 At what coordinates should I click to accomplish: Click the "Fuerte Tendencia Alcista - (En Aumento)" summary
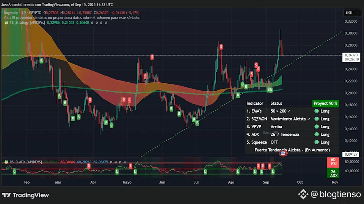(x=292, y=150)
